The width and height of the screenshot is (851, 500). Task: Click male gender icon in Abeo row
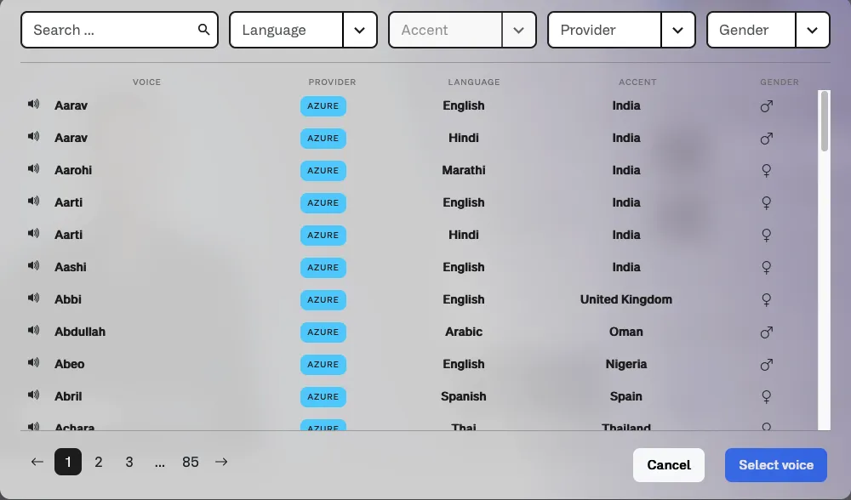[x=767, y=365]
